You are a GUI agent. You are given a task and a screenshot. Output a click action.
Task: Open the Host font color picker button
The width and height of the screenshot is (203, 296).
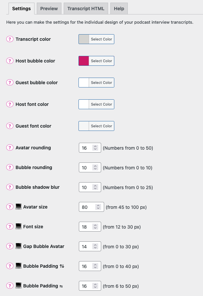point(101,104)
